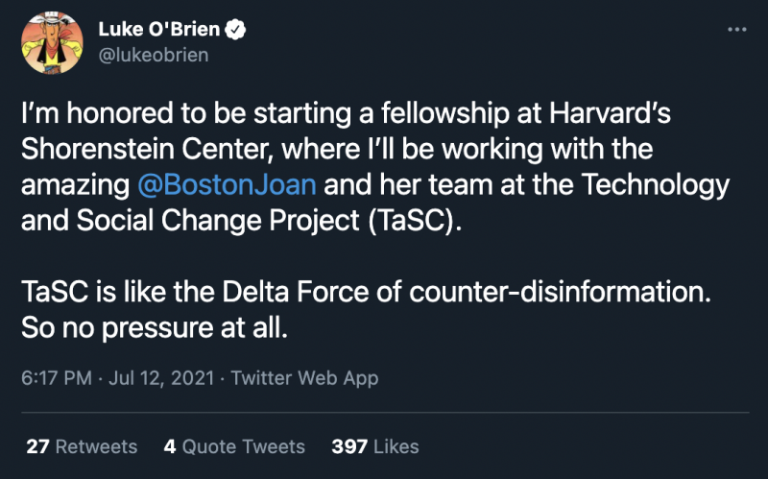Open Luke O'Brien's profile avatar
The image size is (768, 479).
point(53,44)
